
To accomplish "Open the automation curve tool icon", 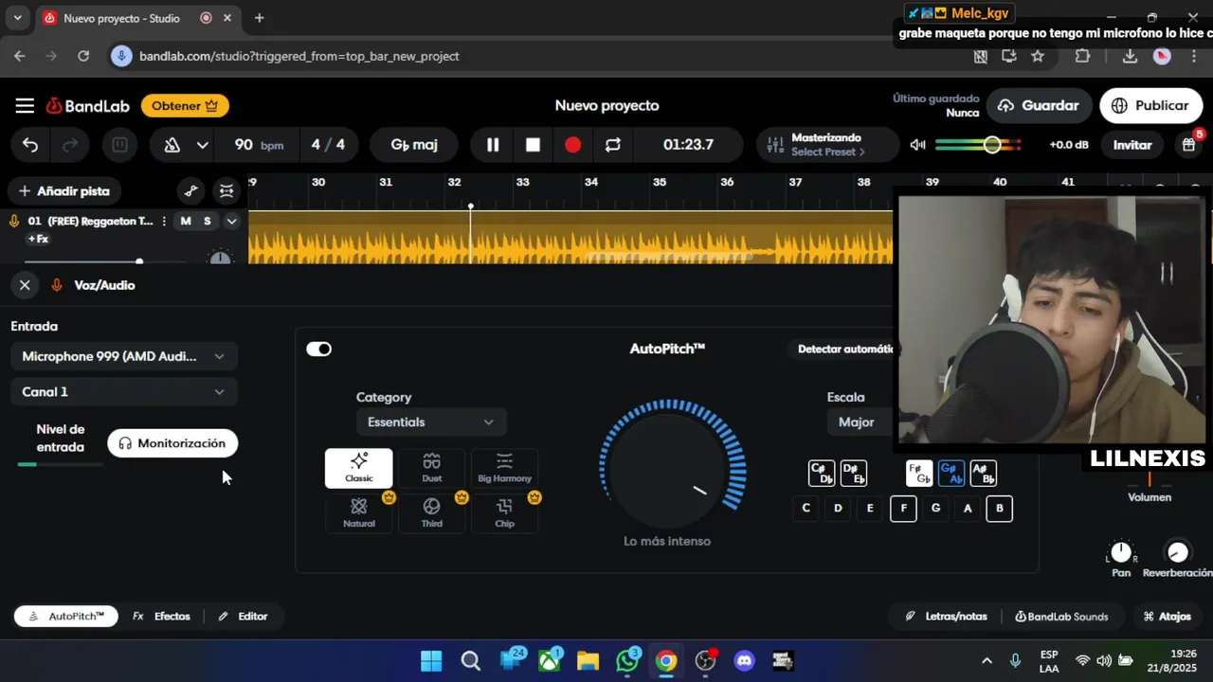I will pos(190,191).
